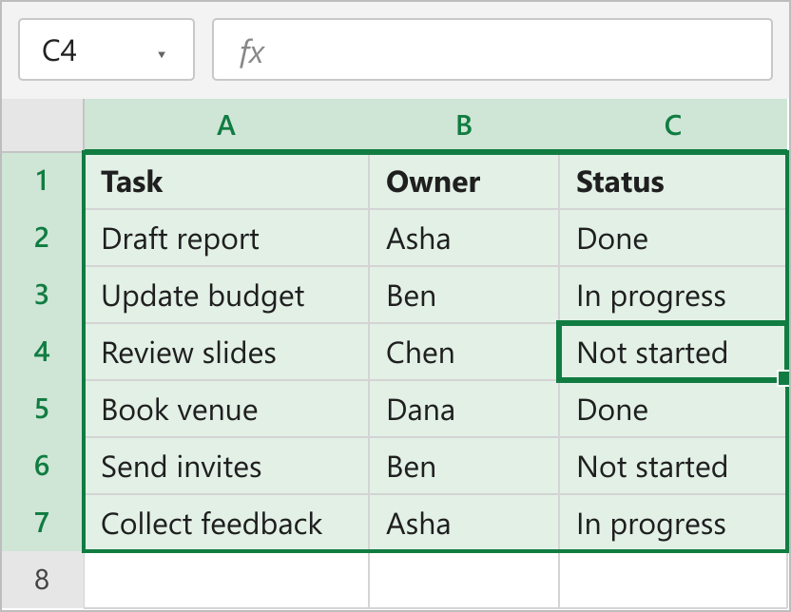Select the Done cell in row 5
Image resolution: width=791 pixels, height=612 pixels.
[x=672, y=409]
